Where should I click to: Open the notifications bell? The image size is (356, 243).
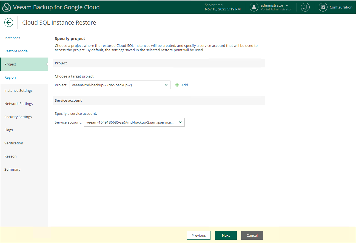305,7
